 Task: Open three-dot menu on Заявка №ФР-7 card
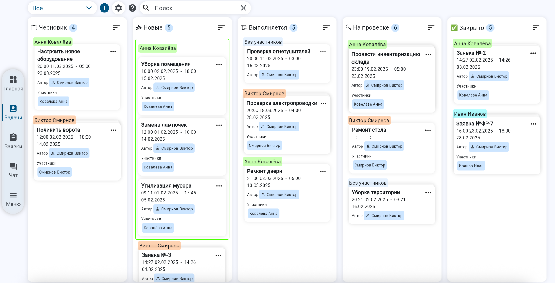pyautogui.click(x=533, y=124)
